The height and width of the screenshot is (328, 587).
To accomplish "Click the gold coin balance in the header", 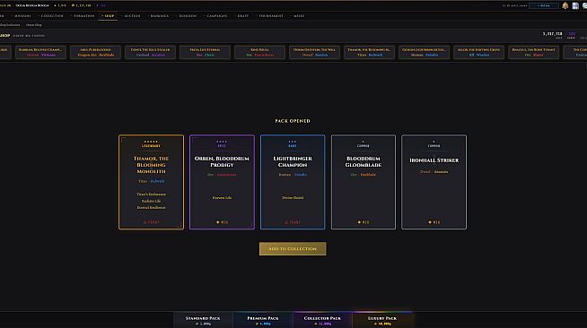I will tap(81, 5).
